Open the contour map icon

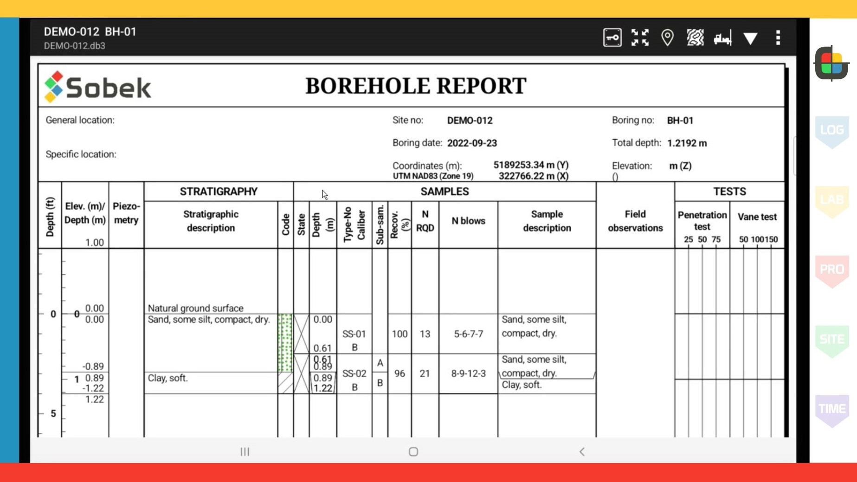coord(695,38)
